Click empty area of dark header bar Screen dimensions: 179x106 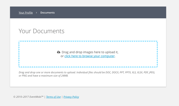(x=110, y=12)
